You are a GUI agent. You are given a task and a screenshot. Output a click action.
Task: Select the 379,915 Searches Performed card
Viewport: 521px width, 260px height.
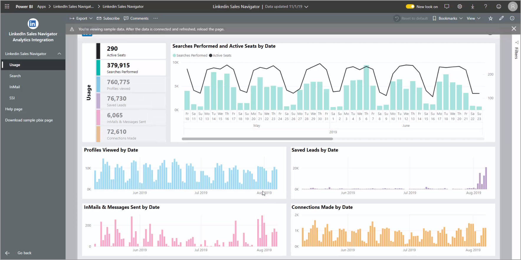tap(131, 68)
